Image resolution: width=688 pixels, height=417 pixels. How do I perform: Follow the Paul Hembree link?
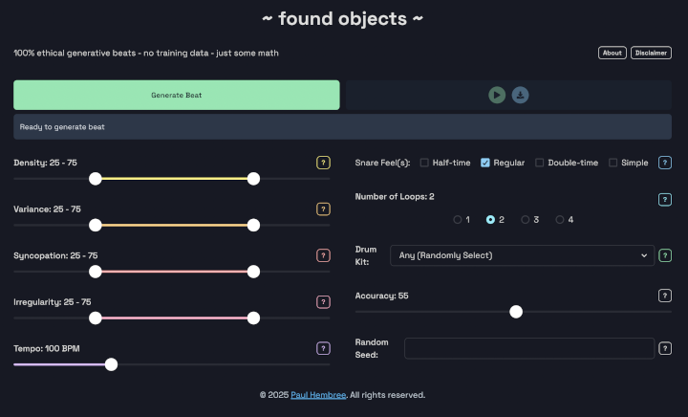pyautogui.click(x=319, y=395)
